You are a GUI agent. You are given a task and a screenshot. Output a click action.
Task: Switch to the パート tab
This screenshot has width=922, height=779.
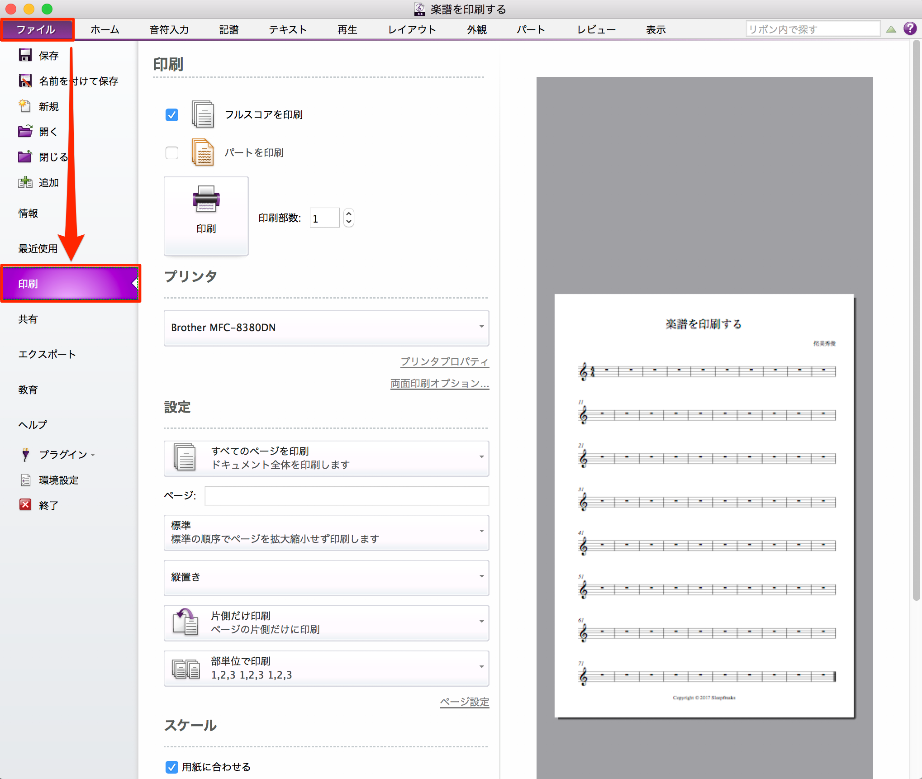(531, 29)
